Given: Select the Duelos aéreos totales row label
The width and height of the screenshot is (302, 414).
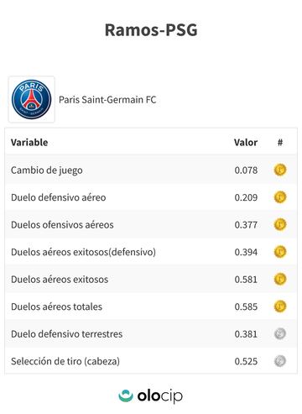Looking at the screenshot, I should click(x=56, y=307).
